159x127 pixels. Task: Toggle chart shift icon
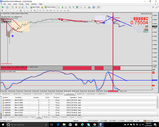pos(85,7)
